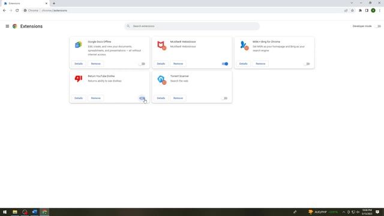Open the taskbar notification center
The image size is (384, 216).
(x=377, y=212)
